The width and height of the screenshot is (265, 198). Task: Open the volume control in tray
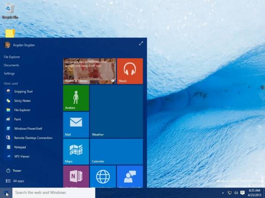236,193
